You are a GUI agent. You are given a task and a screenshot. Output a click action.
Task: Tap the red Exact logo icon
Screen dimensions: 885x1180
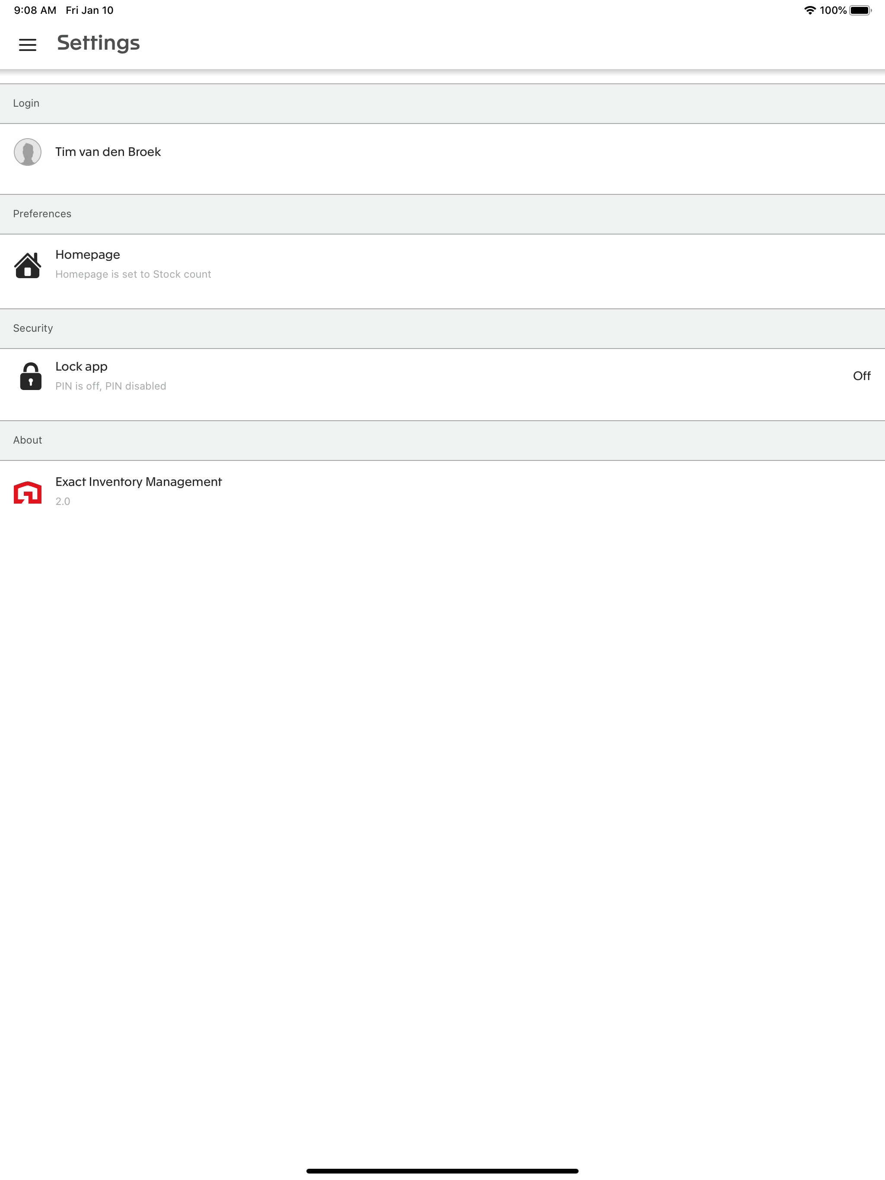28,492
